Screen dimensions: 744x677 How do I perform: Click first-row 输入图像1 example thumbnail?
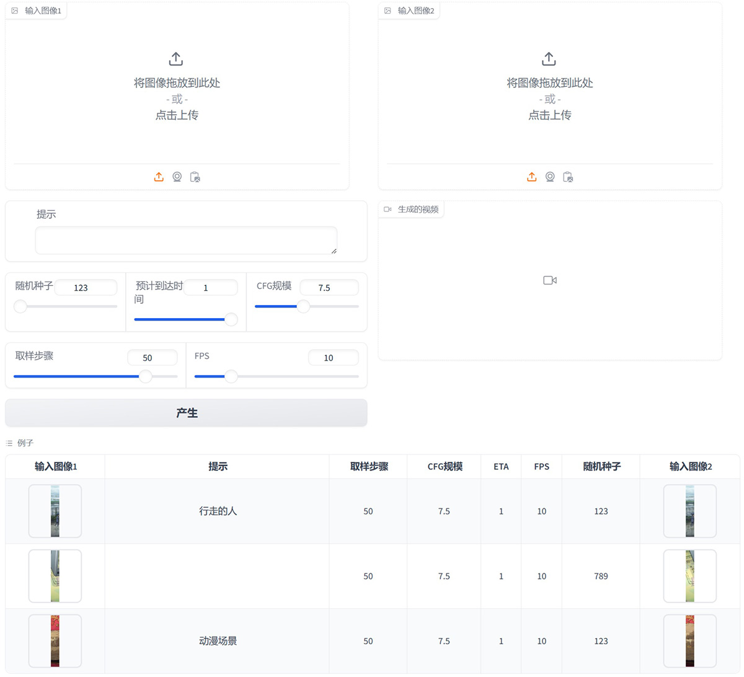point(55,511)
